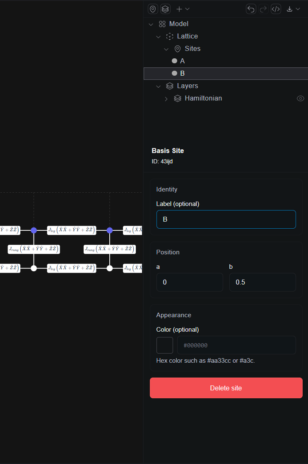This screenshot has height=464, width=308.
Task: Select the Layers row label
Action: click(x=188, y=86)
